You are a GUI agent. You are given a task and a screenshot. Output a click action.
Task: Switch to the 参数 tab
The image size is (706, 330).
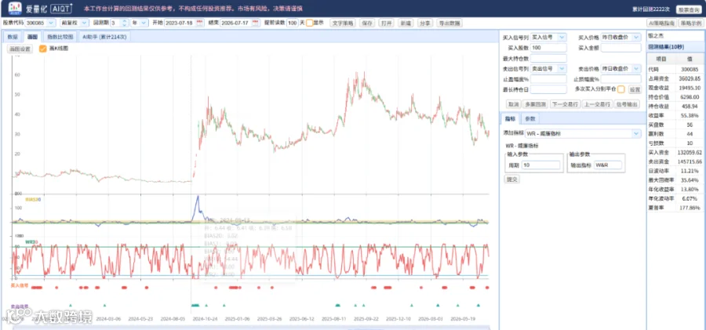pyautogui.click(x=530, y=119)
